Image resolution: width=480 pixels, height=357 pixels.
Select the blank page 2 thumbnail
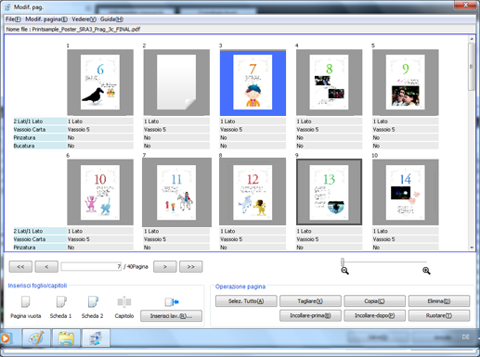176,83
